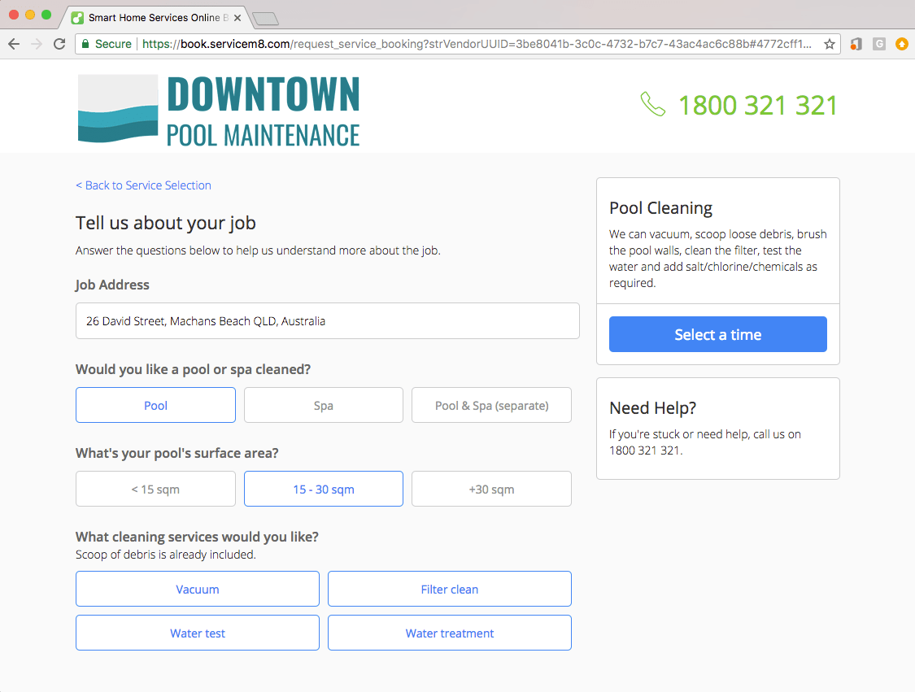Screen dimensions: 915x692
Task: Select the Smart Home Services Online tab
Action: coord(156,18)
